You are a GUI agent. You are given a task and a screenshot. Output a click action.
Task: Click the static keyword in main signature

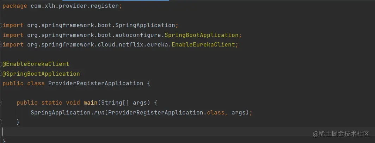click(52, 103)
